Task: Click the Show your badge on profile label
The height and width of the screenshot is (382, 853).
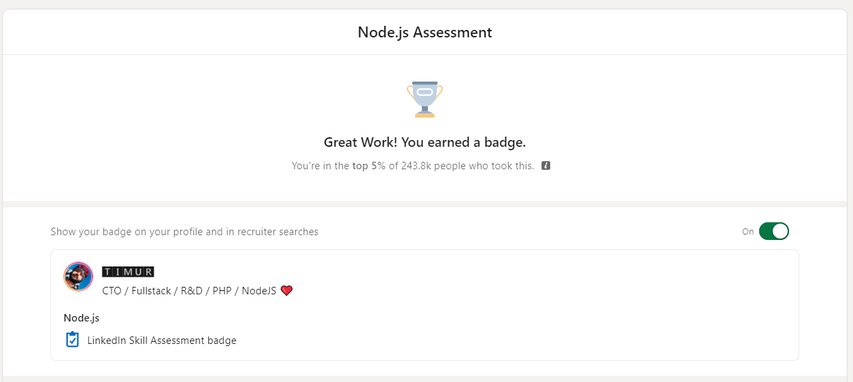Action: click(184, 232)
